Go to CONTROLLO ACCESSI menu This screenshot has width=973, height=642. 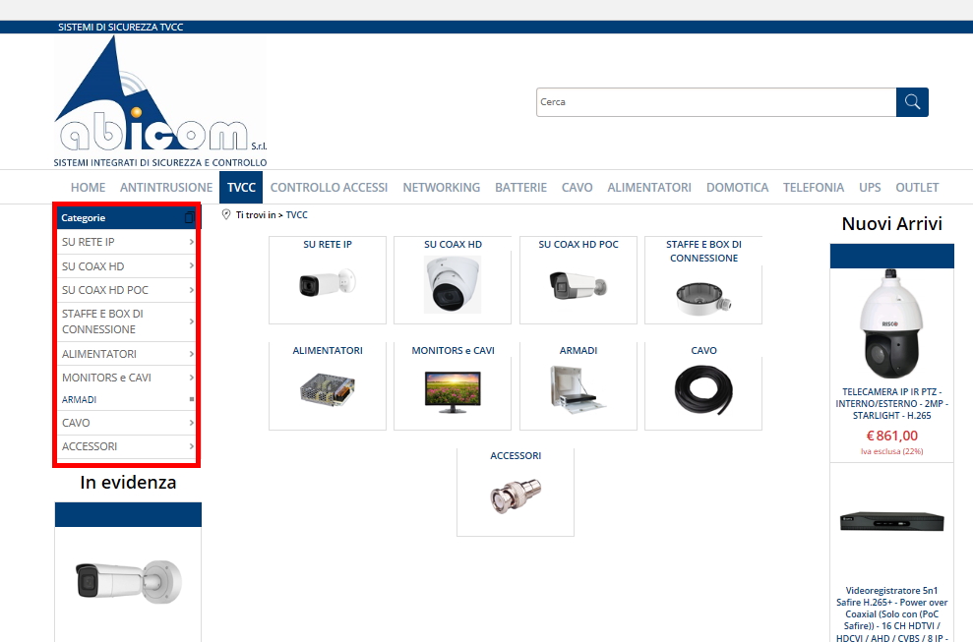point(329,188)
